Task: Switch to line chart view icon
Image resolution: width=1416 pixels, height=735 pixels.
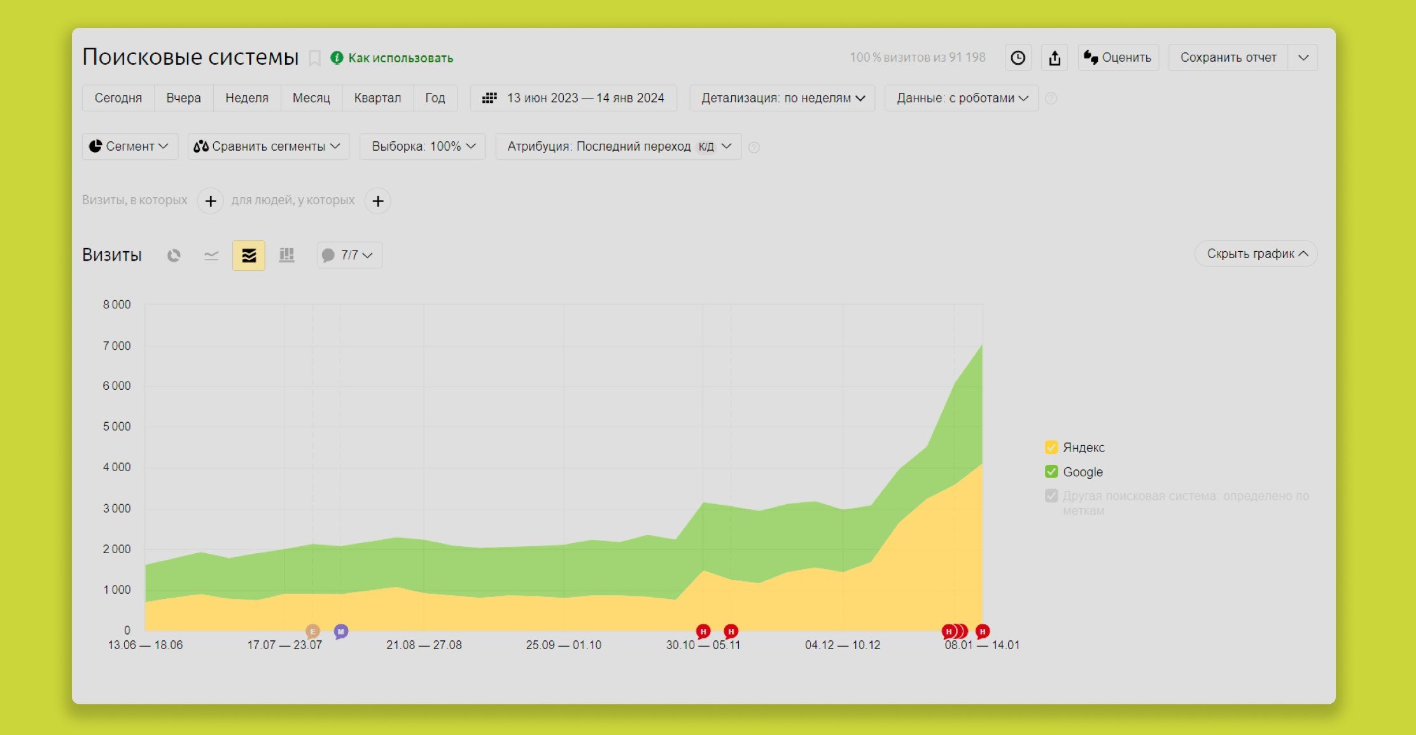Action: coord(211,256)
